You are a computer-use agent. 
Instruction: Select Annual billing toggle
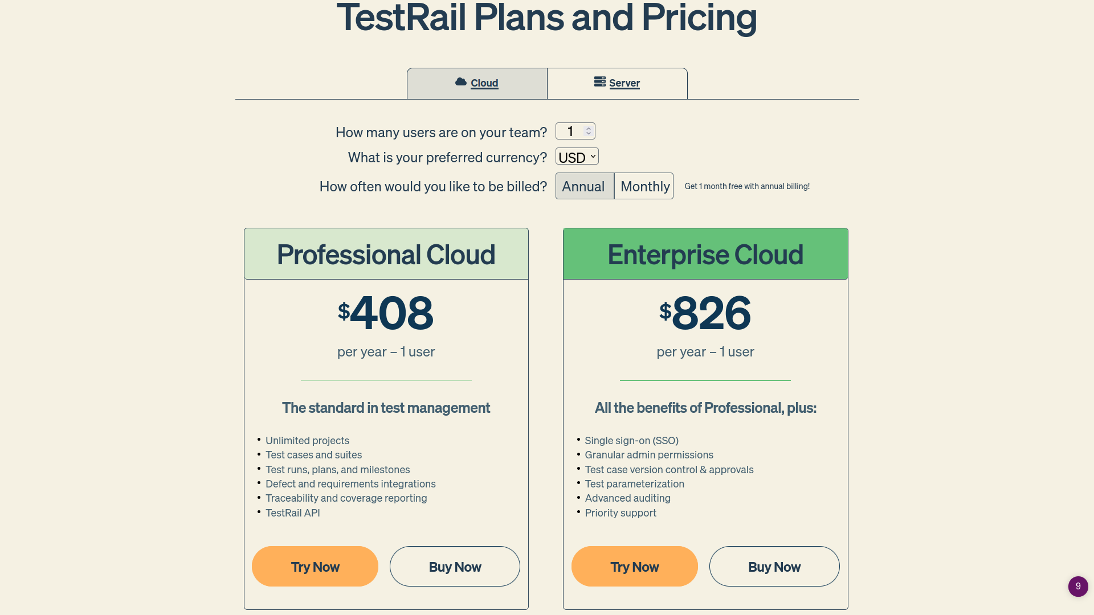tap(583, 186)
